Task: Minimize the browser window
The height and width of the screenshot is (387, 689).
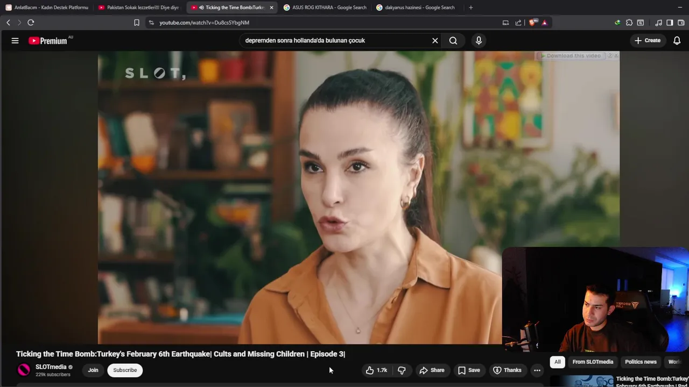Action: (x=679, y=8)
